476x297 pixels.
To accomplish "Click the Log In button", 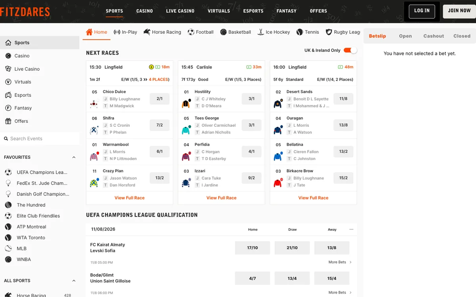I will (422, 11).
